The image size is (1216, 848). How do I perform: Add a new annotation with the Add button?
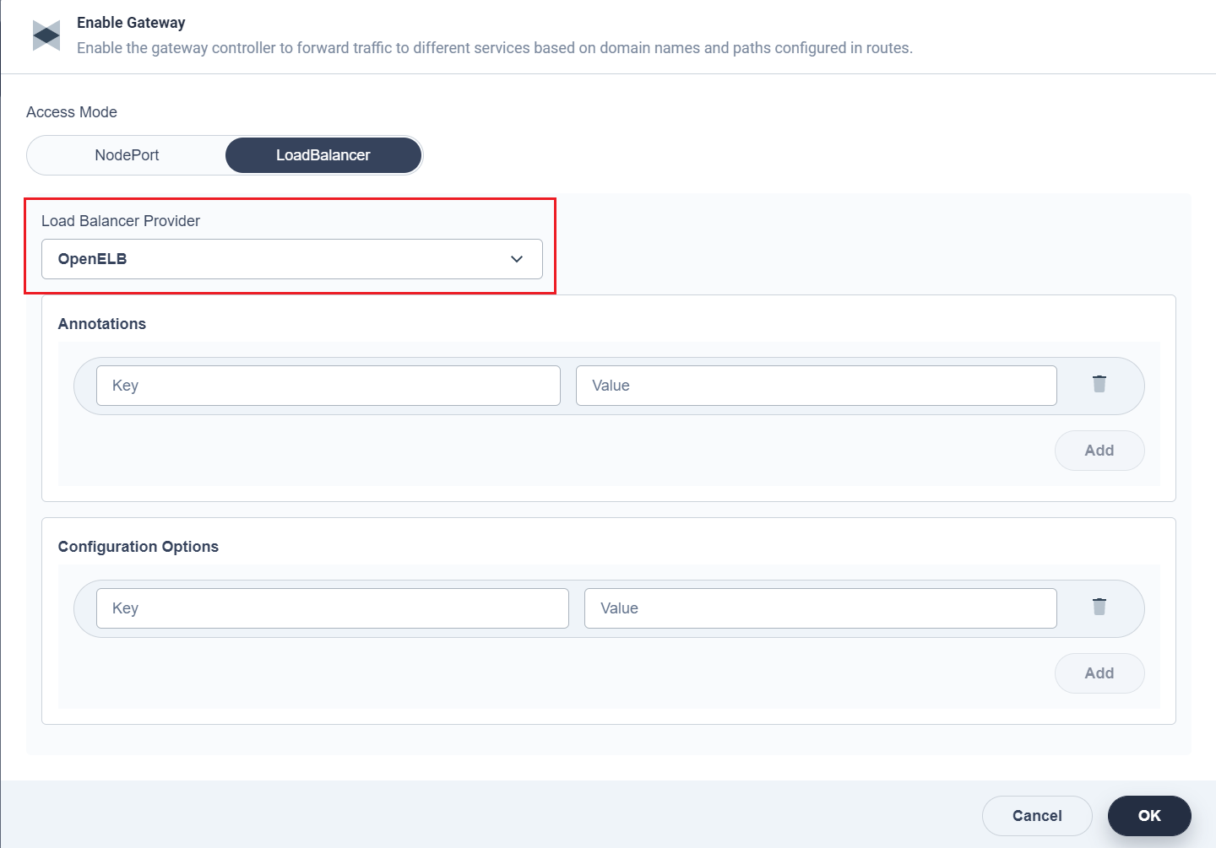tap(1099, 451)
